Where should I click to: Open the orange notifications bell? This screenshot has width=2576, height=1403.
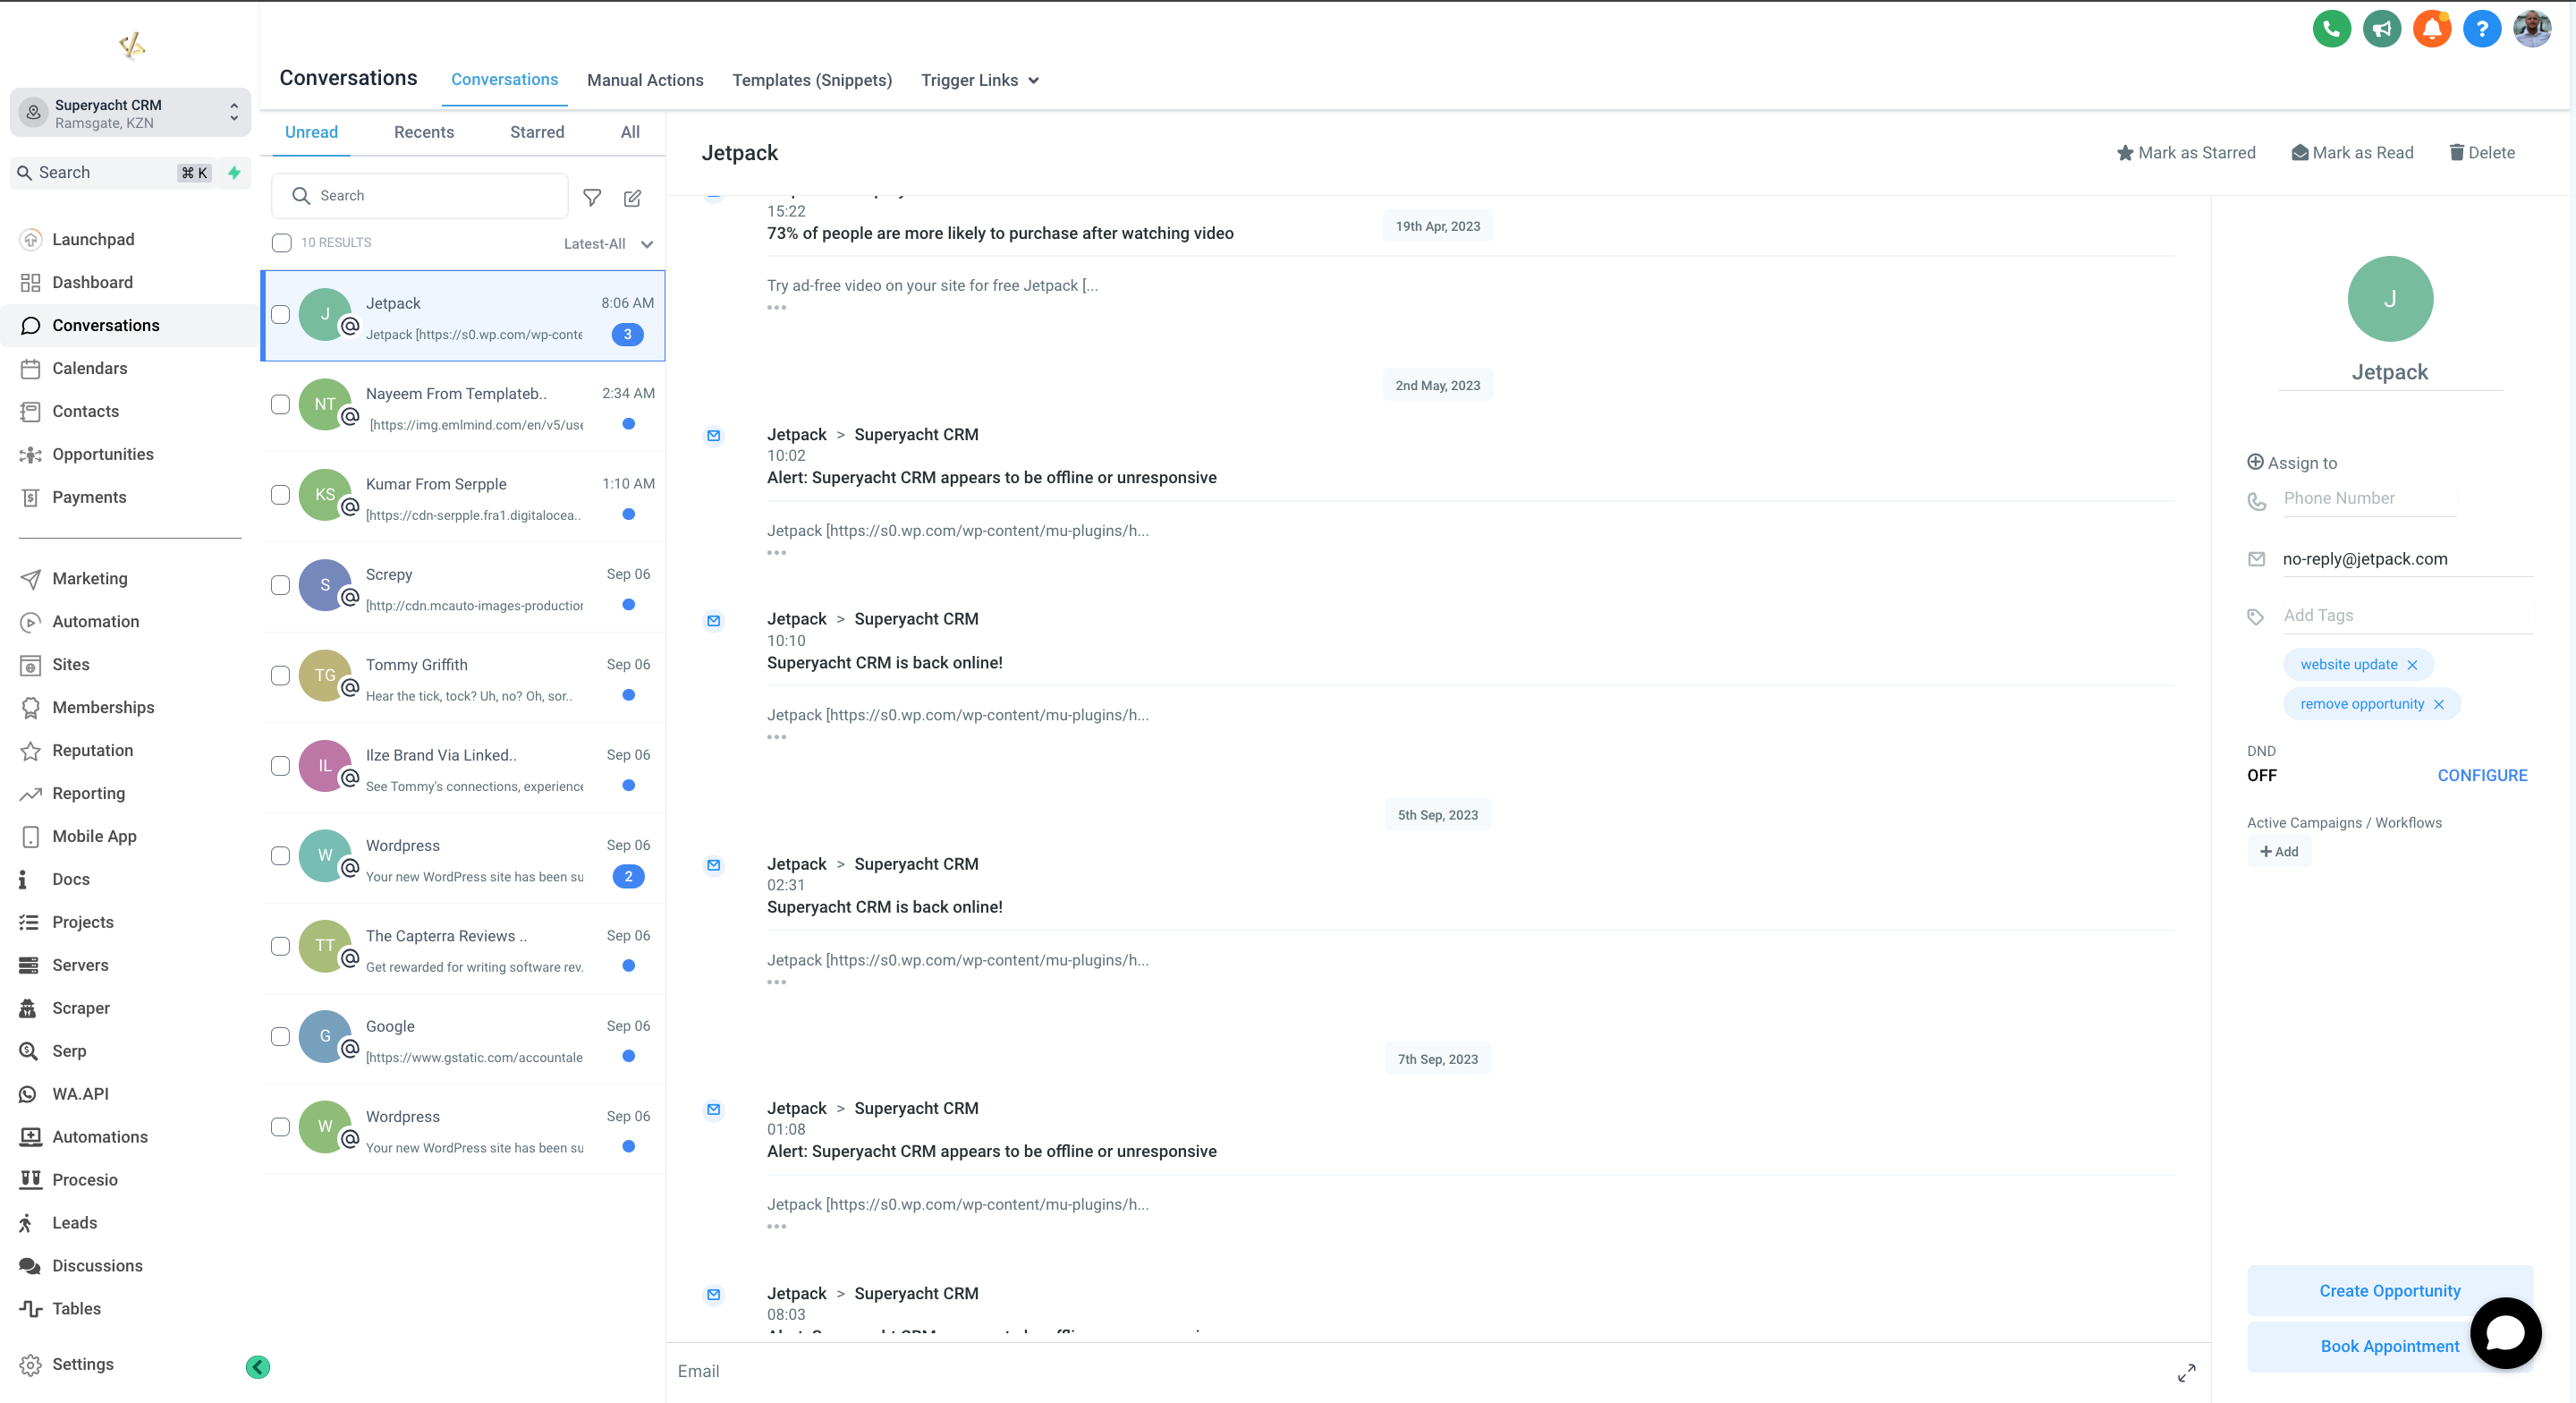pyautogui.click(x=2431, y=29)
